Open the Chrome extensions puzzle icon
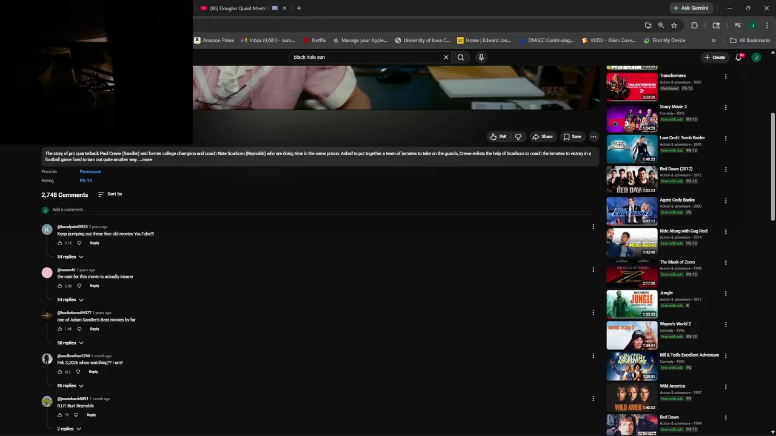The image size is (776, 436). [695, 25]
